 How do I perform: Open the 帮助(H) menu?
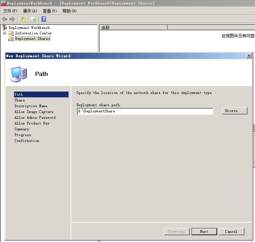pyautogui.click(x=70, y=11)
